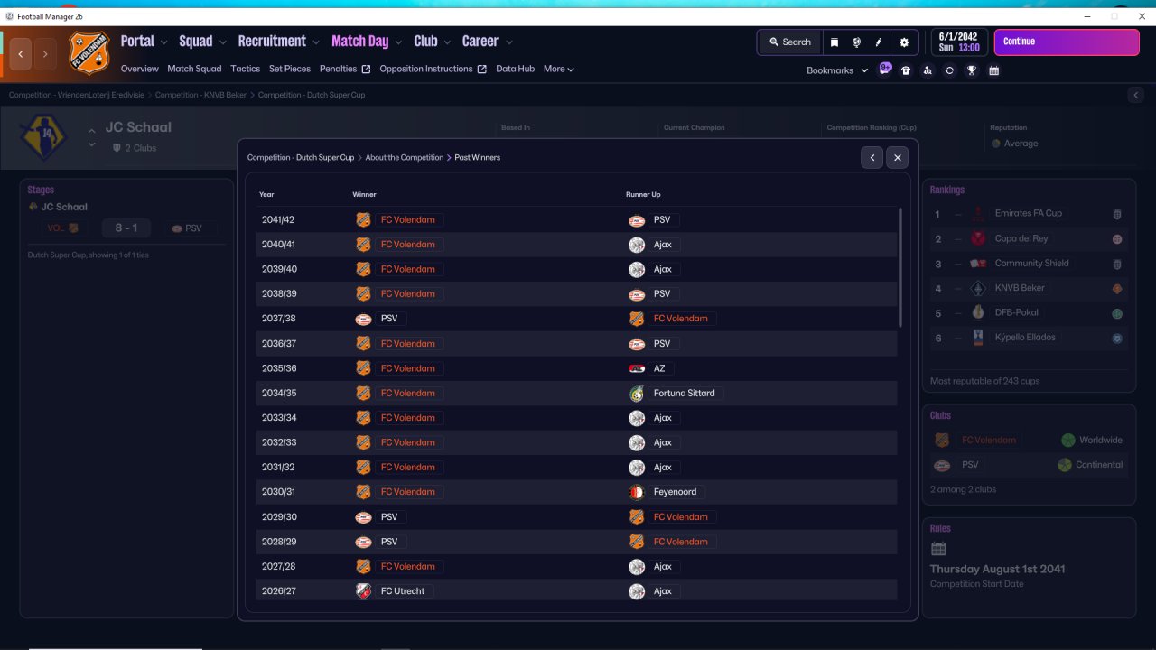The width and height of the screenshot is (1156, 650).
Task: Open the More submenu dropdown
Action: click(x=559, y=69)
